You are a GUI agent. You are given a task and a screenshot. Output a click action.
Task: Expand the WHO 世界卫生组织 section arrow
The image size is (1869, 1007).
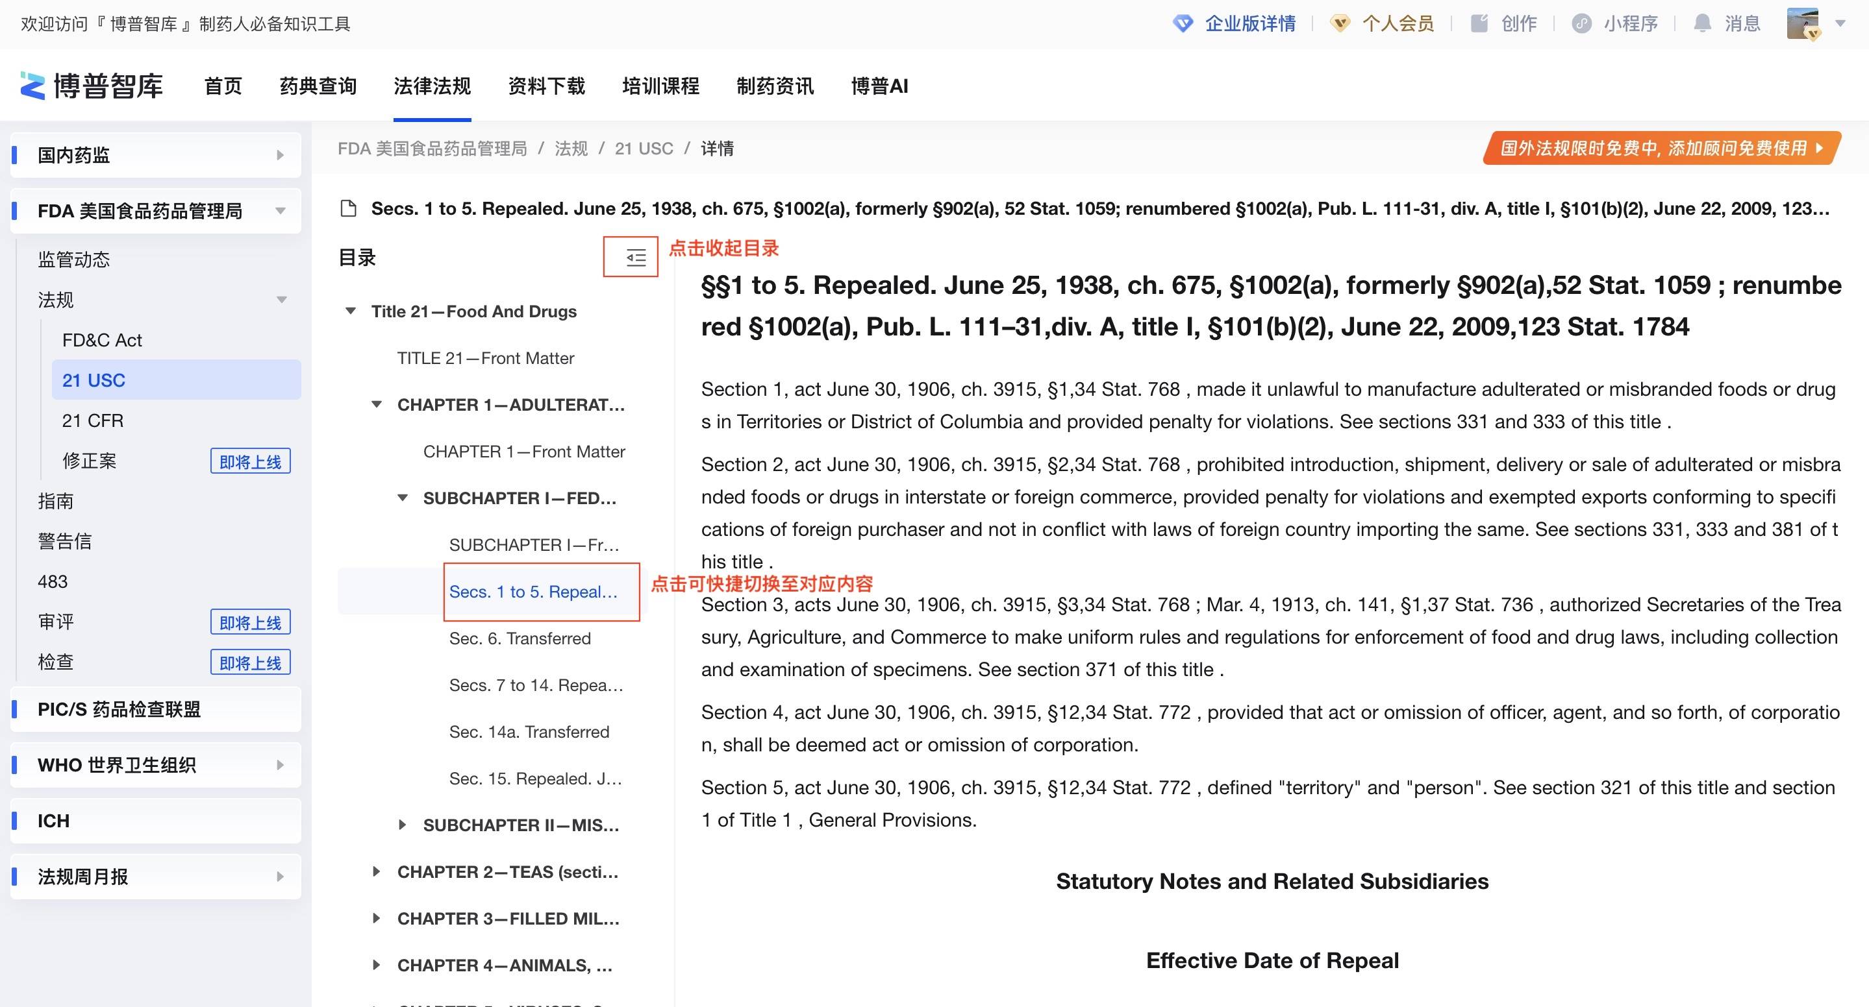[x=280, y=765]
